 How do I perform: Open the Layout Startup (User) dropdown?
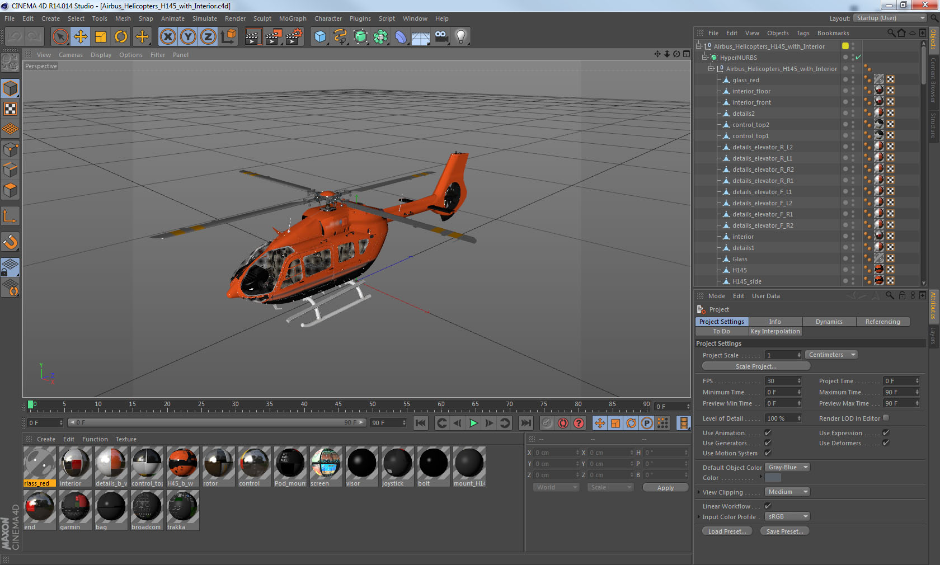pyautogui.click(x=890, y=18)
